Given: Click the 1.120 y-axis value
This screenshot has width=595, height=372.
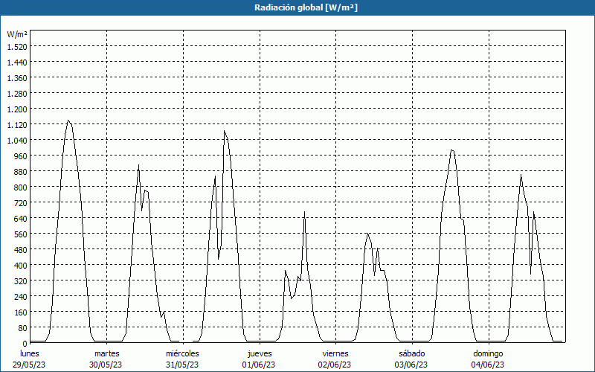Looking at the screenshot, I should [x=17, y=124].
